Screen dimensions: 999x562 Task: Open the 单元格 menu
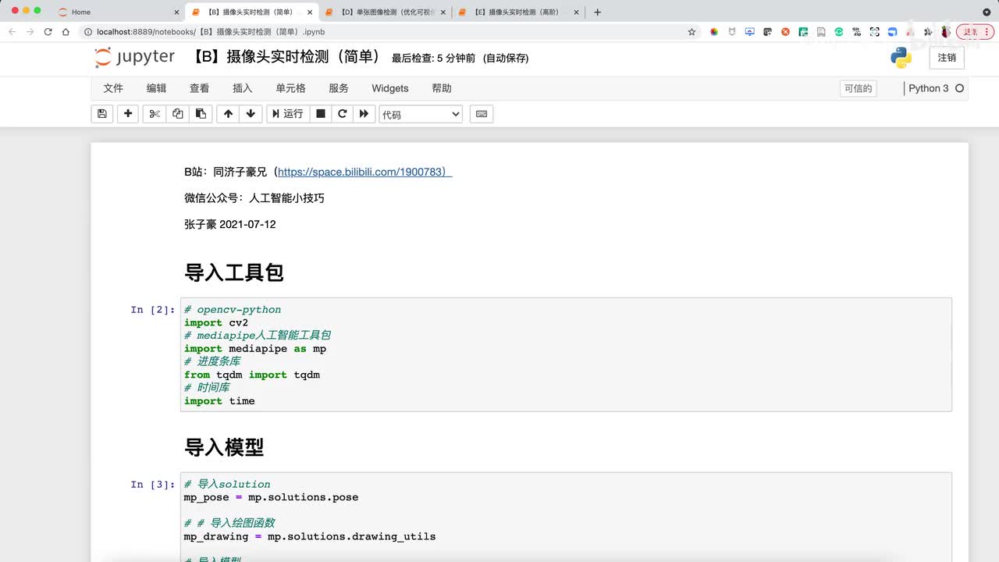click(x=291, y=88)
